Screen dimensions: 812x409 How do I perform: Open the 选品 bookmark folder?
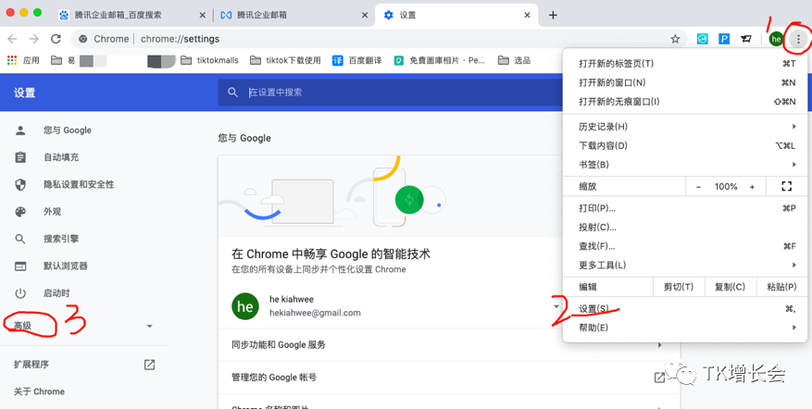click(514, 60)
